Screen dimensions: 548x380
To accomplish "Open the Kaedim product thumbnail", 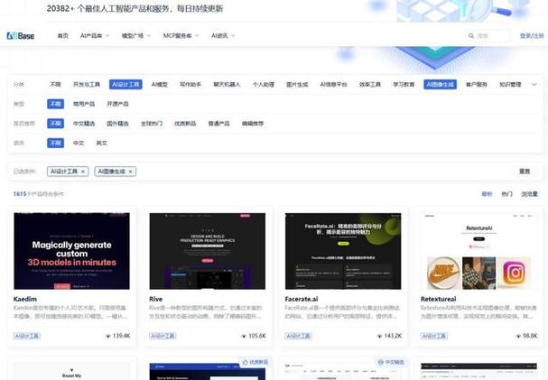I will (71, 251).
